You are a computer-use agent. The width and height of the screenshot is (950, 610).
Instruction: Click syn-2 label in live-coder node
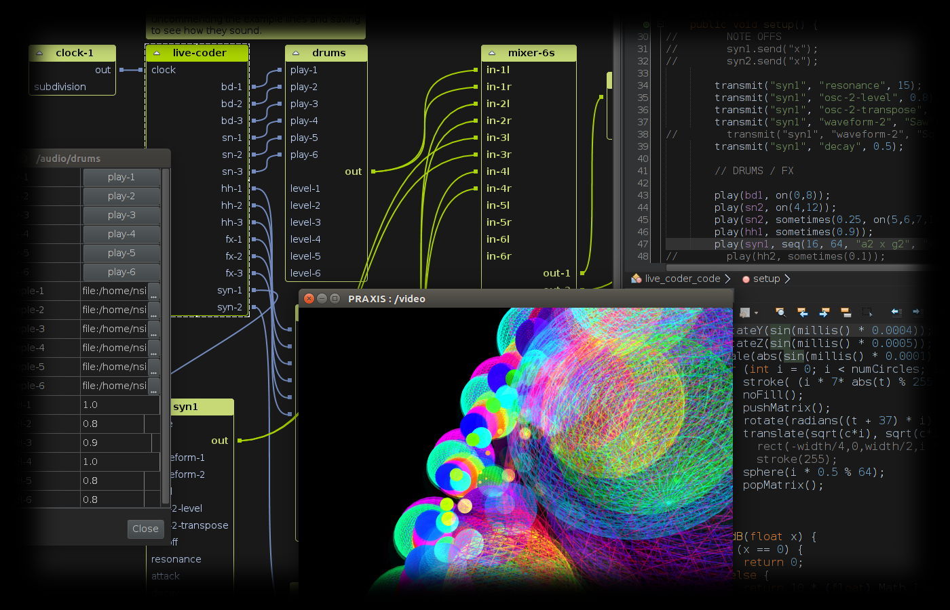point(229,307)
